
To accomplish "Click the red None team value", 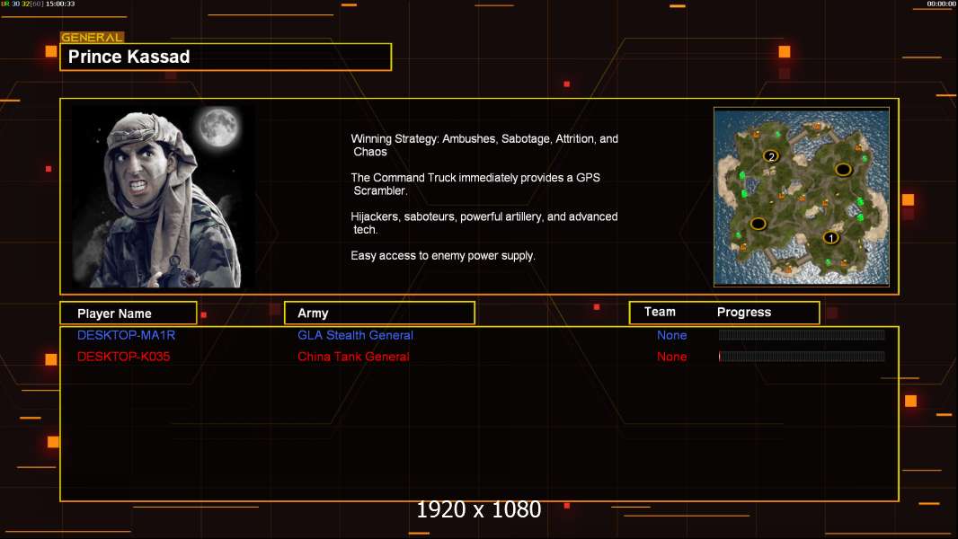I will 671,357.
